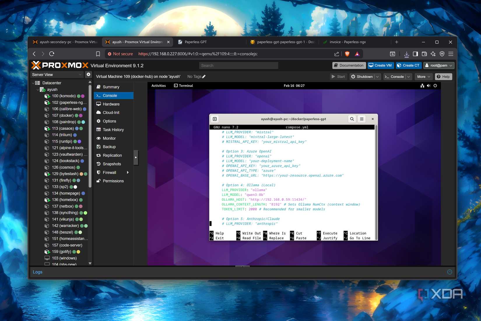481x321 pixels.
Task: Select the Hardware menu item
Action: coord(114,104)
